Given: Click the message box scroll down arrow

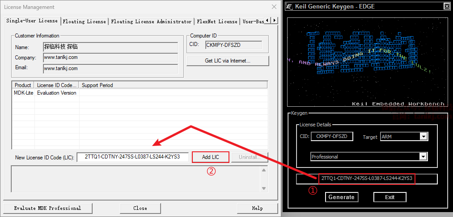Looking at the screenshot, I should (x=264, y=188).
